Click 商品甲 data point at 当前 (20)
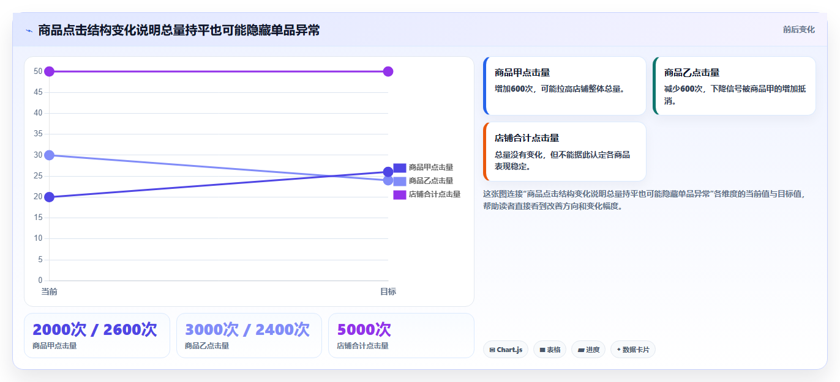This screenshot has height=382, width=840. click(49, 197)
